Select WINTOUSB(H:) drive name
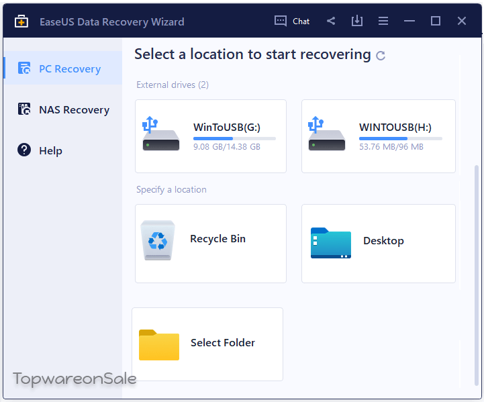The height and width of the screenshot is (402, 484). (395, 127)
